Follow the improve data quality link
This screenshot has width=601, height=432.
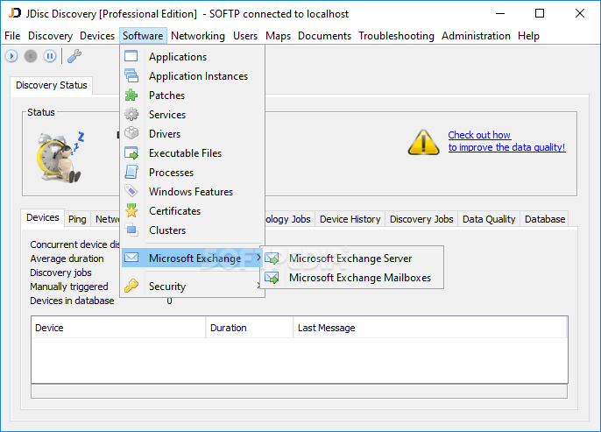506,141
